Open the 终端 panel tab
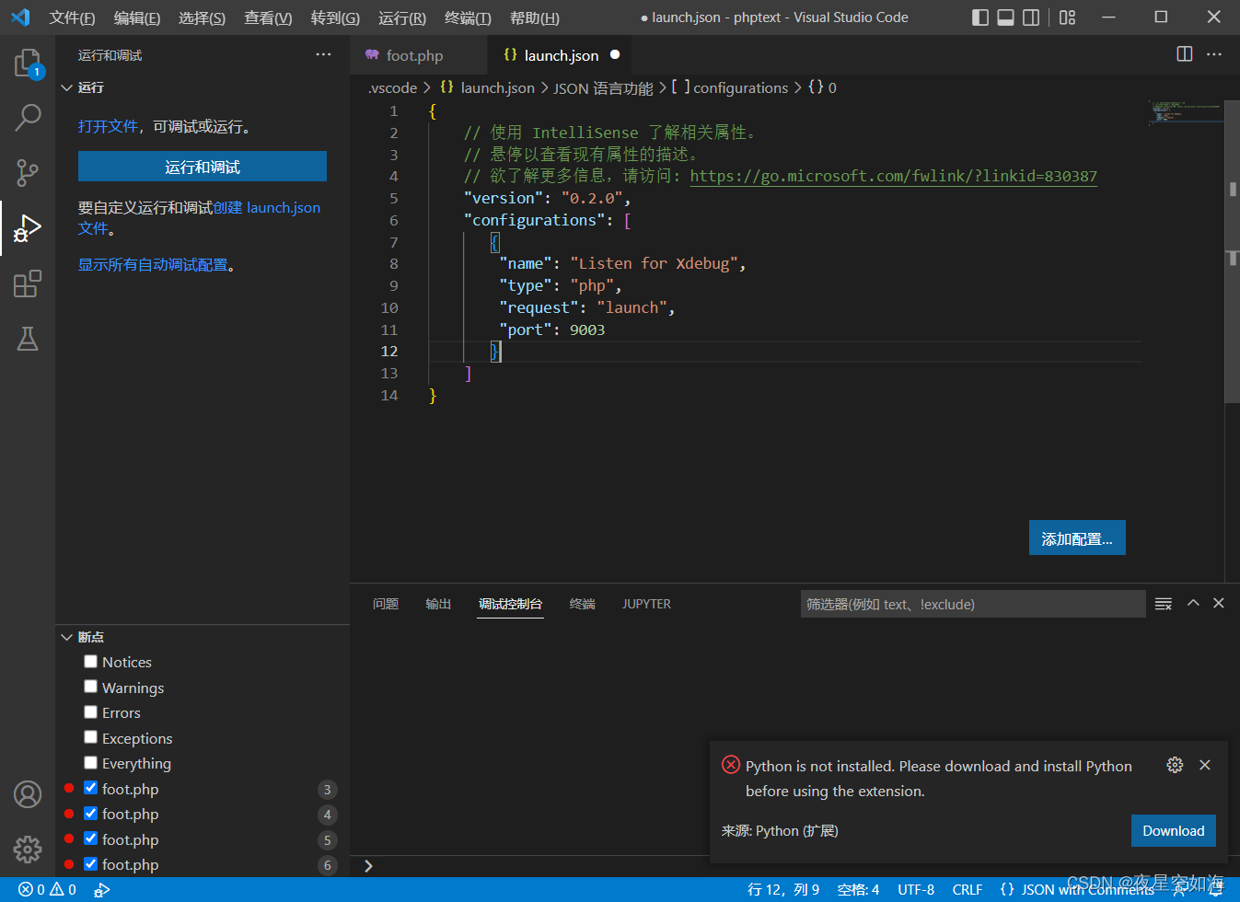The width and height of the screenshot is (1240, 902). pos(582,604)
